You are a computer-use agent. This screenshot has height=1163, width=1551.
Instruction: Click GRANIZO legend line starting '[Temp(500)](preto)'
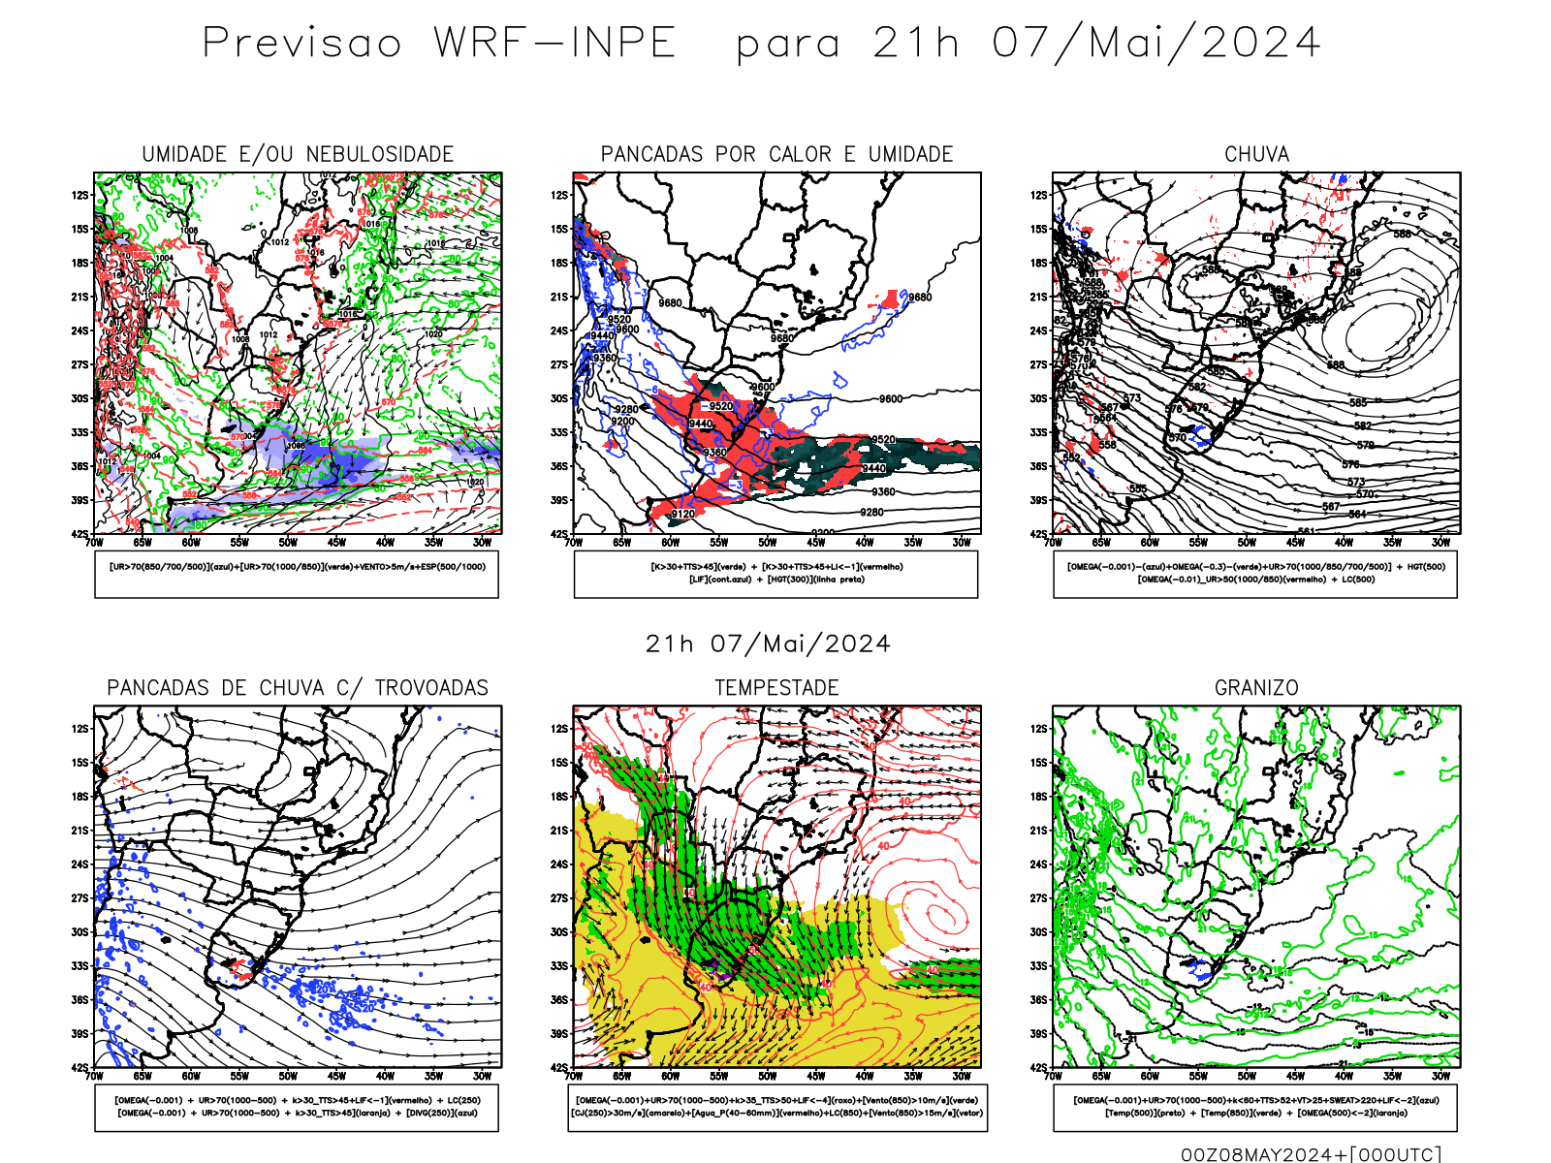tap(1256, 1113)
